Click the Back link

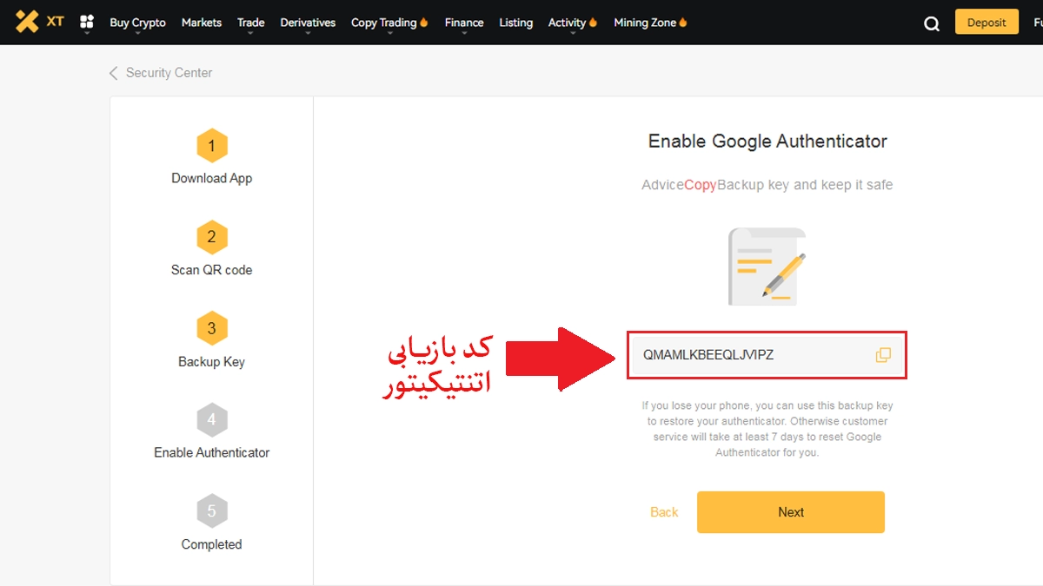tap(664, 512)
